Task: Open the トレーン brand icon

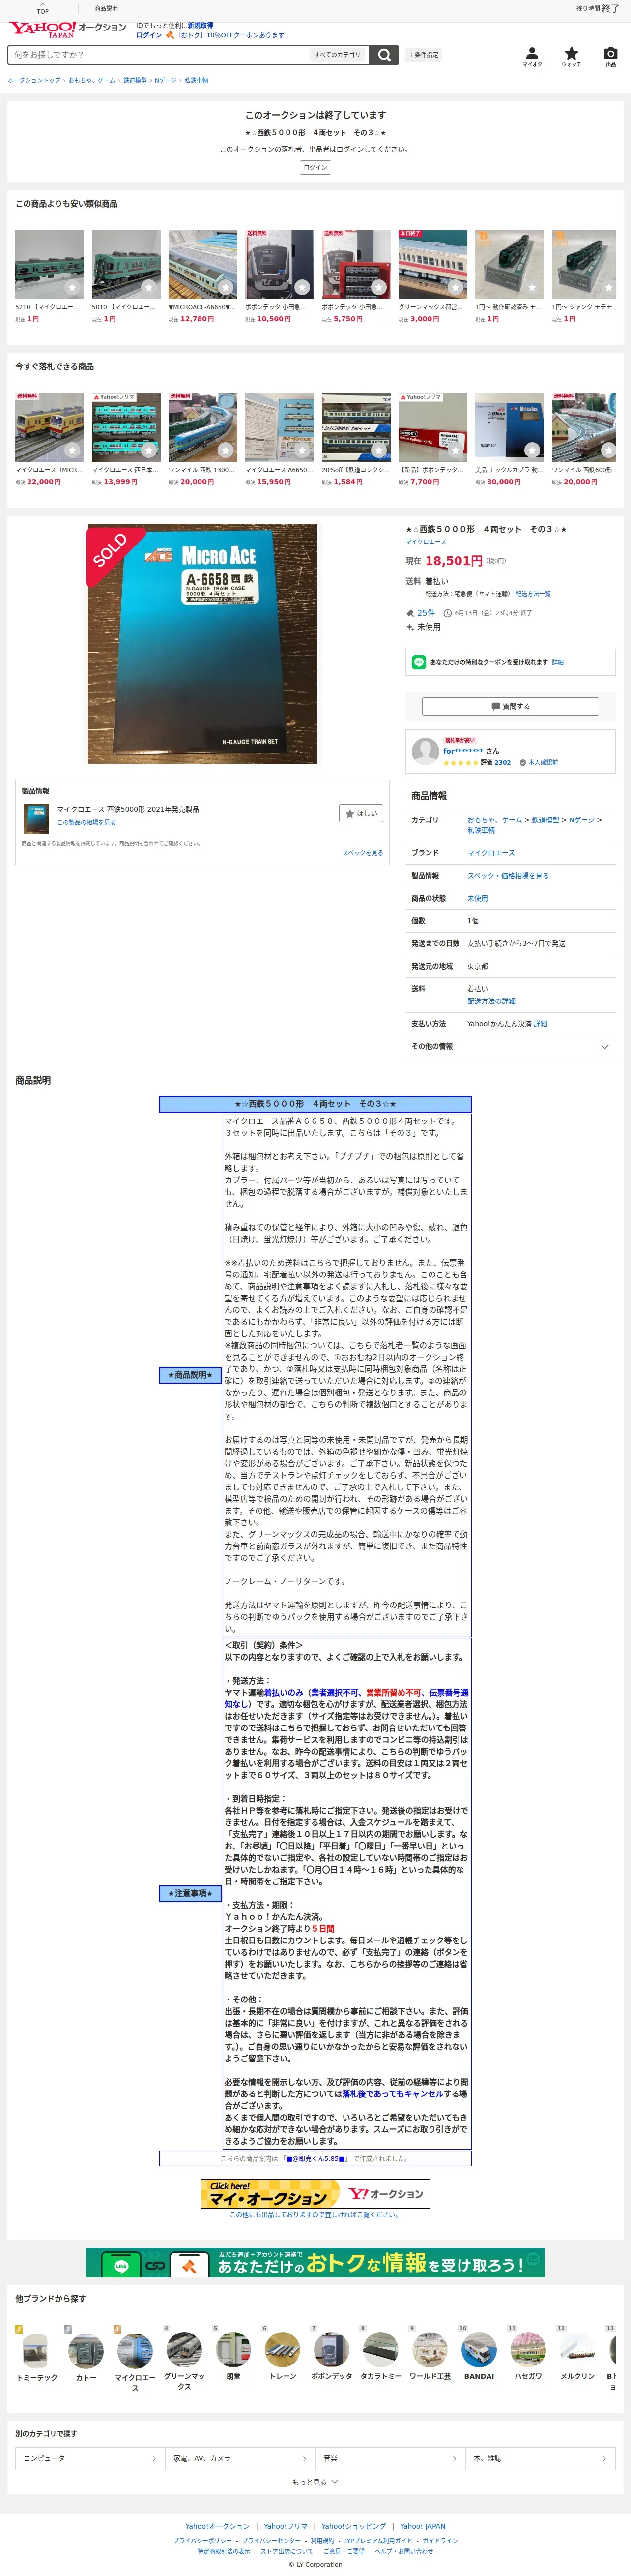Action: pos(283,2349)
